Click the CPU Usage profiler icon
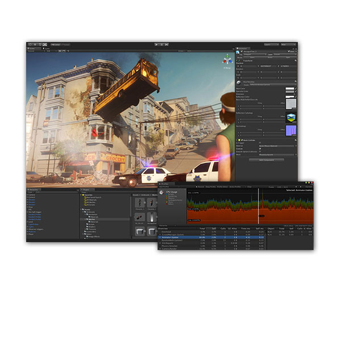This screenshot has width=341, height=341. tap(161, 193)
